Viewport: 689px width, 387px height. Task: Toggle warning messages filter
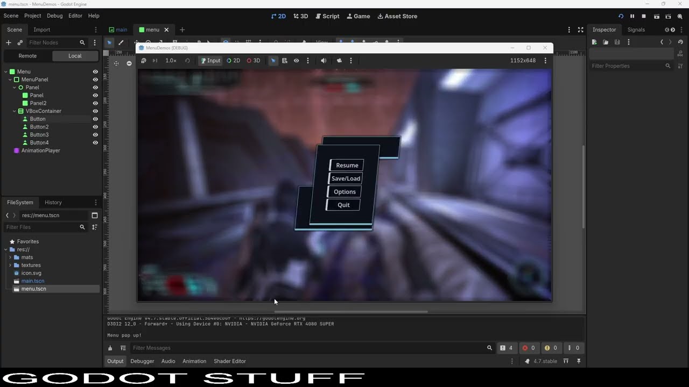pos(551,348)
